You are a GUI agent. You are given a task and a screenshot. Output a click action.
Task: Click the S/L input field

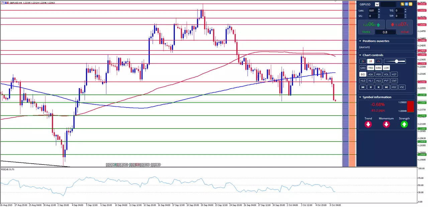pyautogui.click(x=373, y=16)
